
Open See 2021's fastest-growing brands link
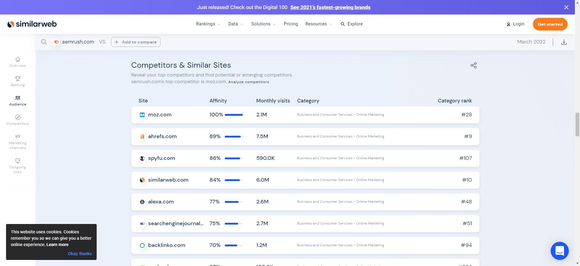click(x=330, y=7)
